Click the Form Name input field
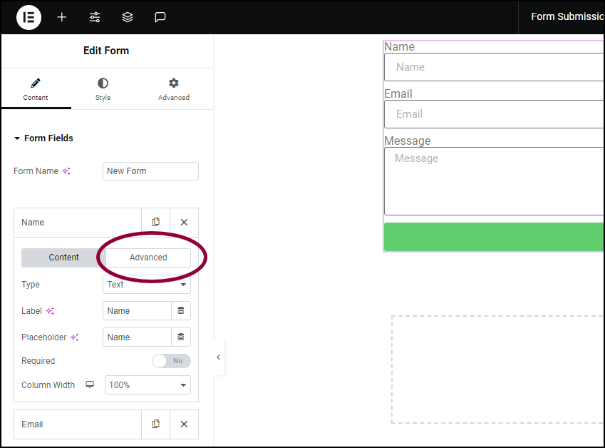 pos(150,171)
